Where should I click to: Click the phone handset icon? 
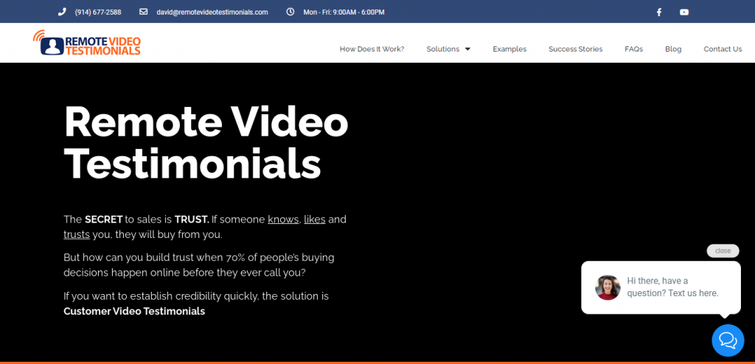pyautogui.click(x=62, y=12)
